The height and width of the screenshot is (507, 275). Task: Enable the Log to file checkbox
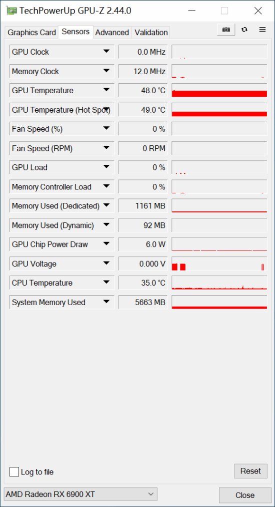point(14,472)
